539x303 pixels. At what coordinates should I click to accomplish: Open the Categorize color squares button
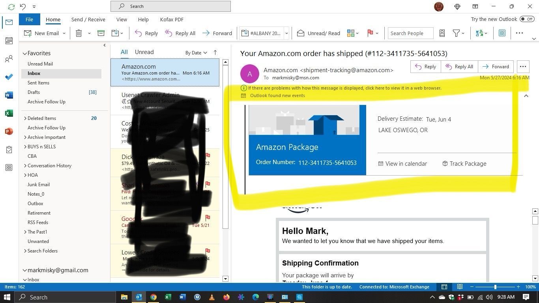coord(350,33)
